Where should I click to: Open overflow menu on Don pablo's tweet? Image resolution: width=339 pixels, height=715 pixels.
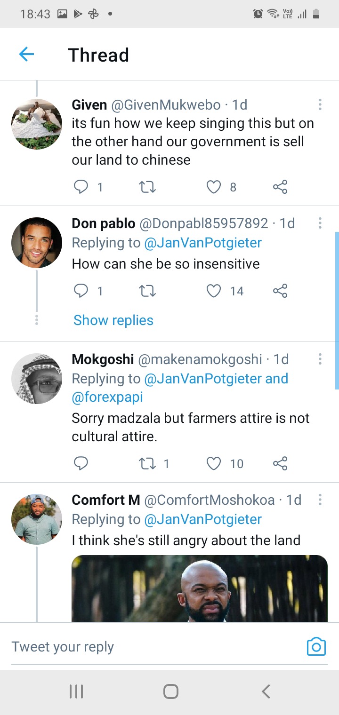pyautogui.click(x=320, y=223)
